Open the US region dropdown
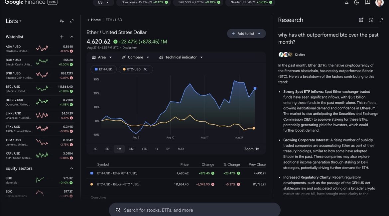Viewport: 389px width, 216px height. [103, 2]
